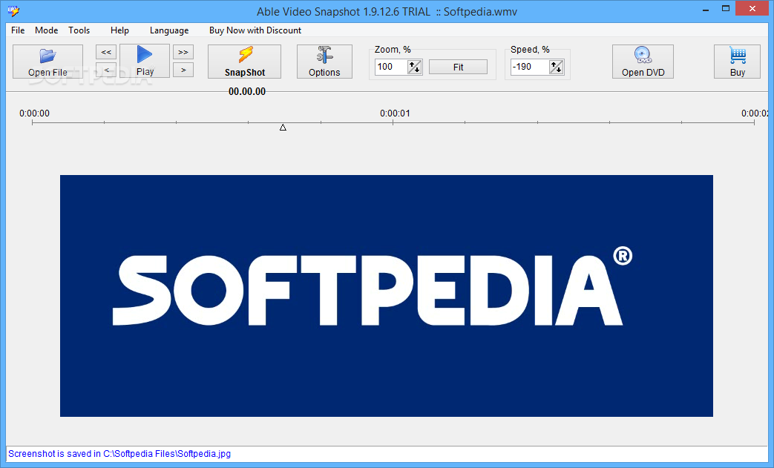
Task: Start playback with the Play button
Action: pyautogui.click(x=145, y=61)
